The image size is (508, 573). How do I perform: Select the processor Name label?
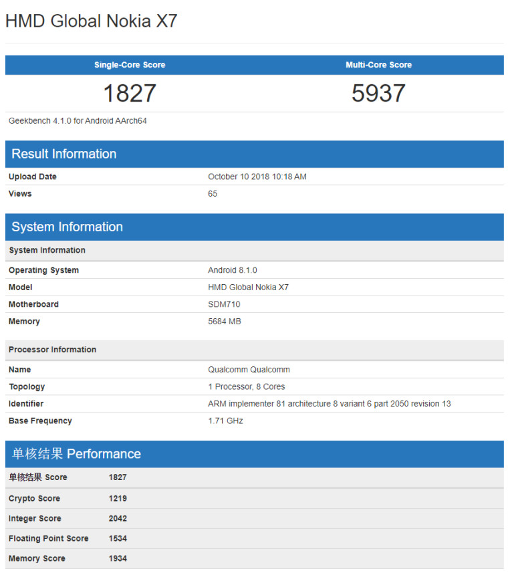(20, 370)
